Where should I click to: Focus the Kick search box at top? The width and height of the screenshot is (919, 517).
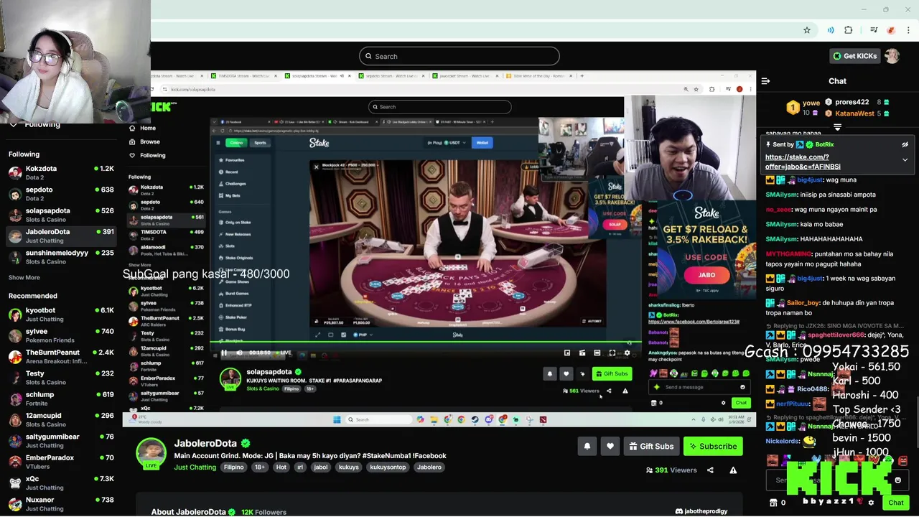(459, 56)
